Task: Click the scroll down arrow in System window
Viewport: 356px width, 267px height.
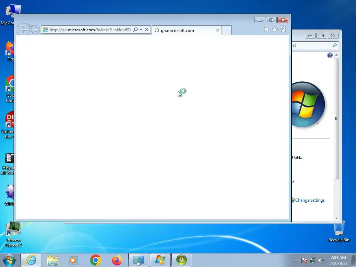Action: tap(337, 218)
